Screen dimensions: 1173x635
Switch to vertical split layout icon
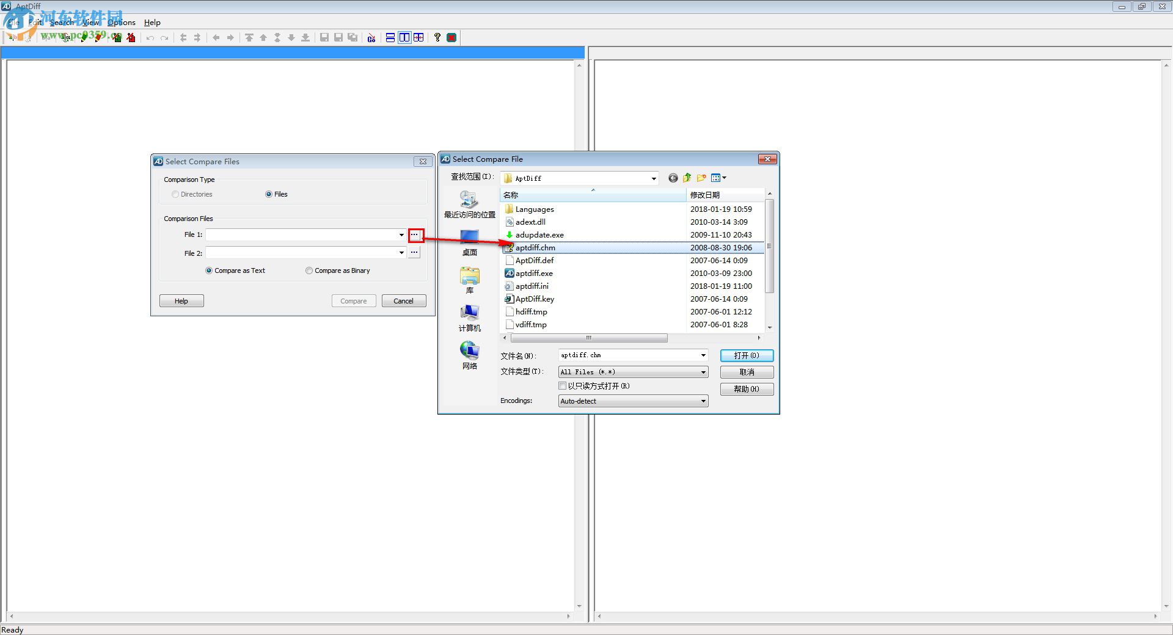point(404,38)
